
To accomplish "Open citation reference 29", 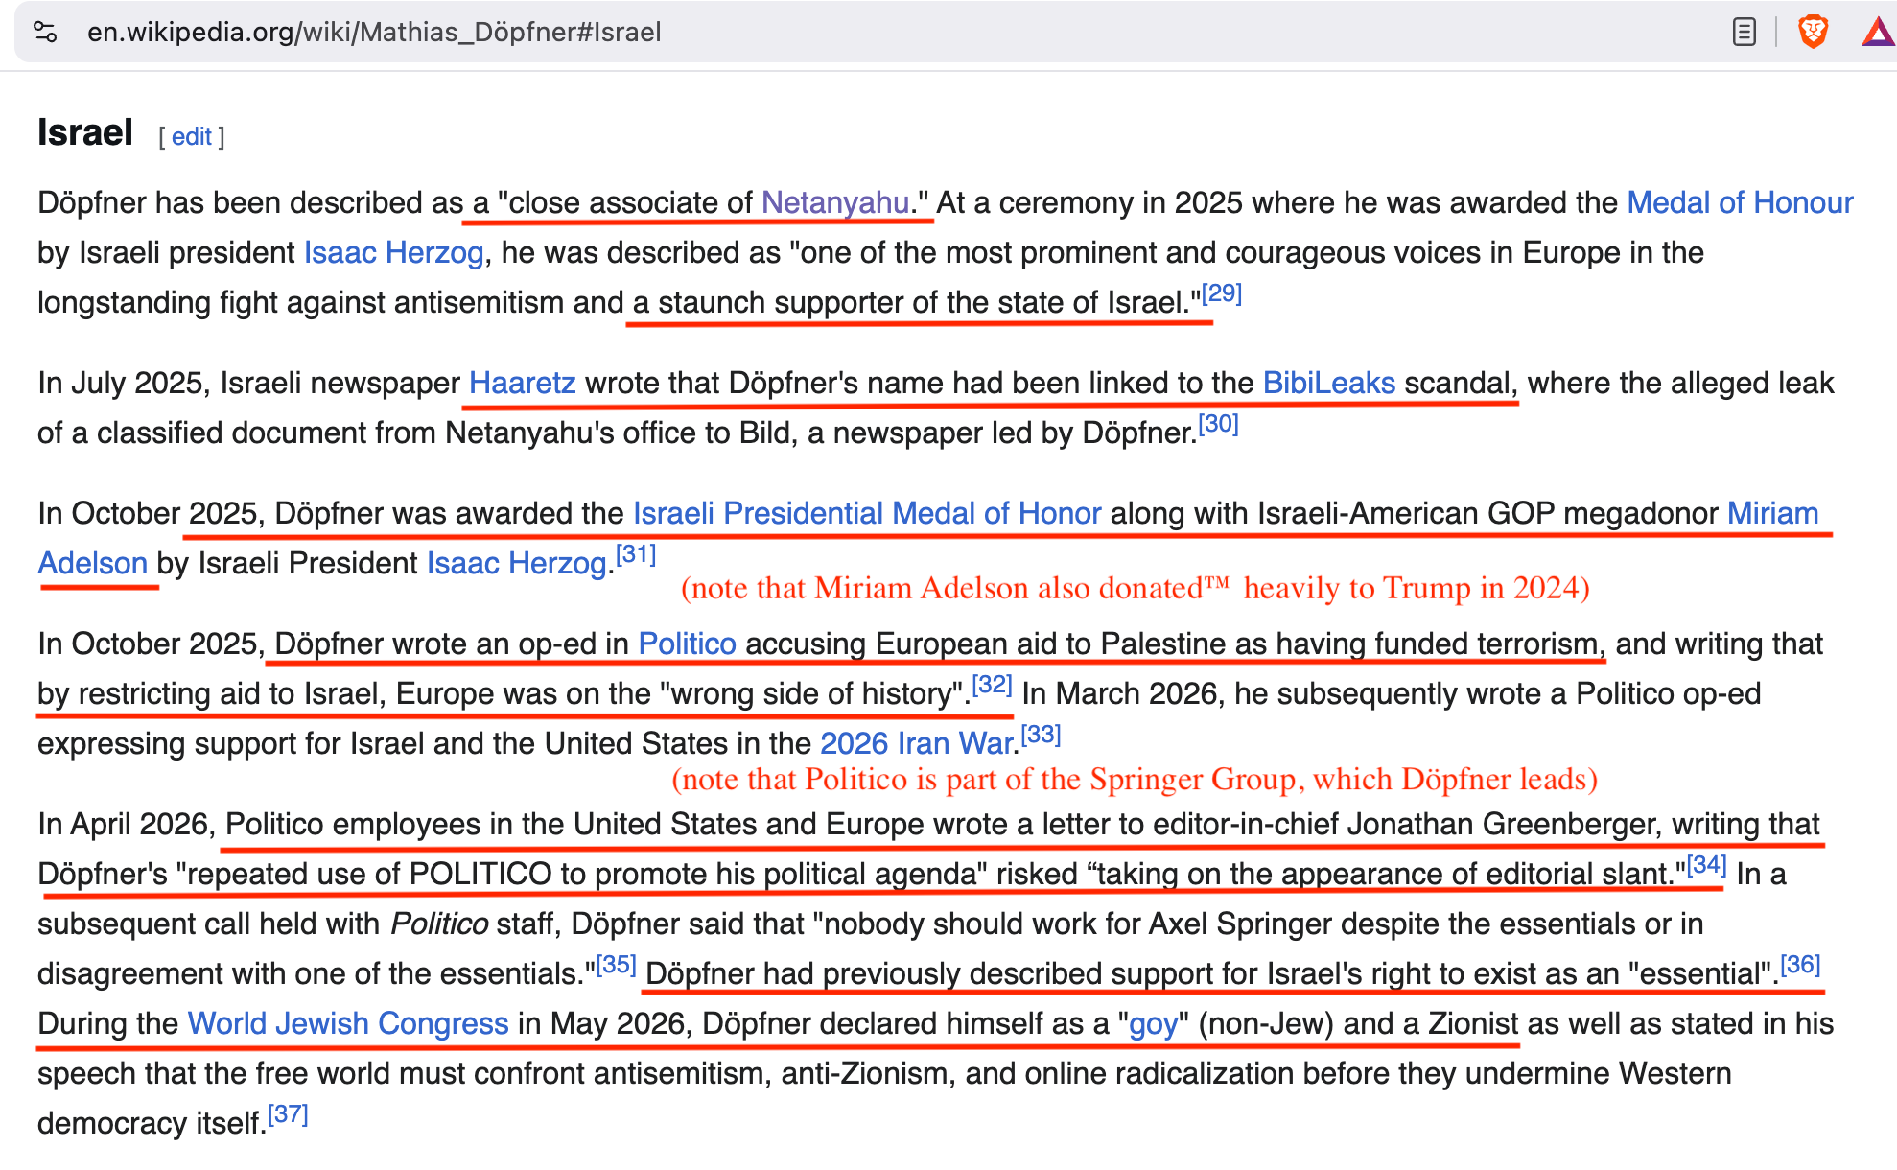I will coord(1221,293).
